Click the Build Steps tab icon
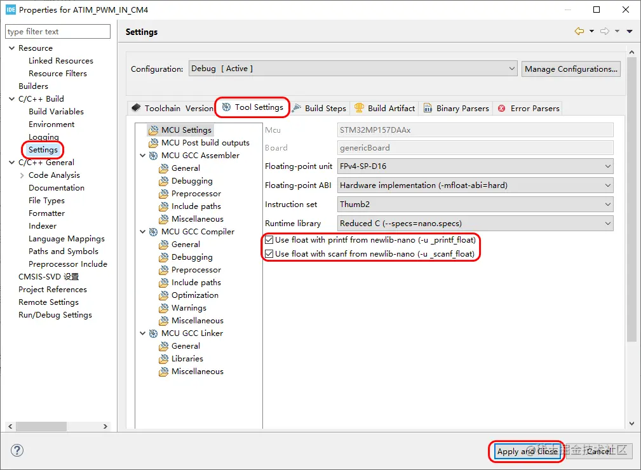641x470 pixels. (x=297, y=108)
